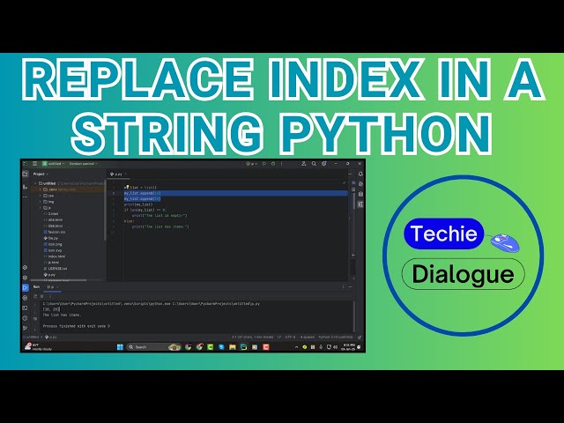Select icon.png in project tree
The height and width of the screenshot is (423, 564).
(53, 244)
